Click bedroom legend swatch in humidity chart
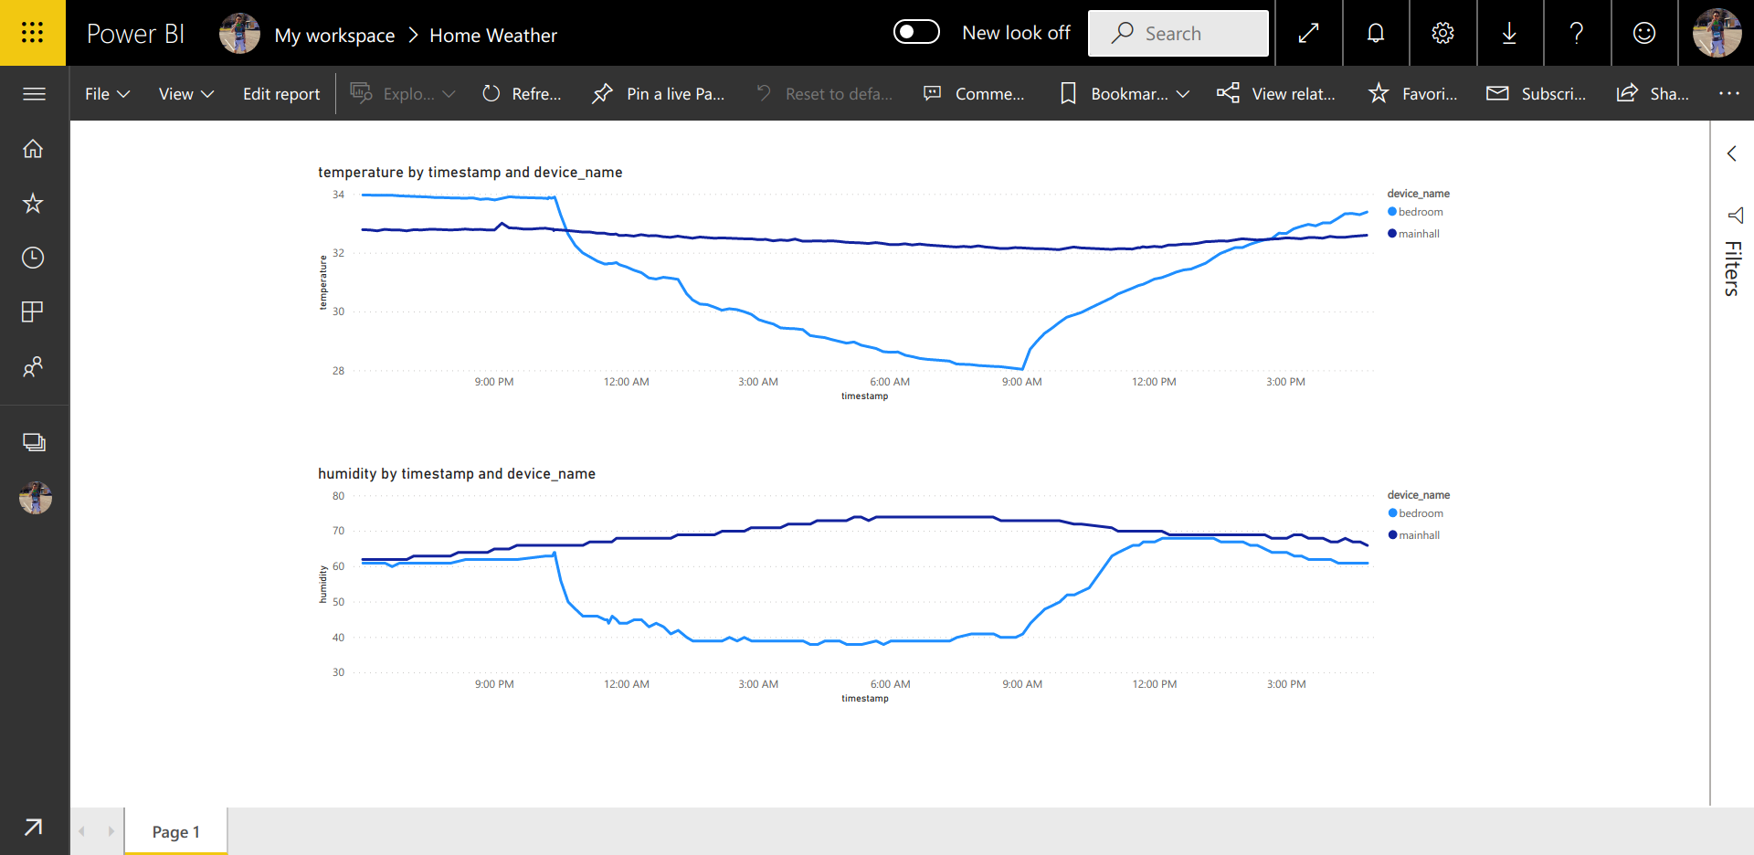Viewport: 1754px width, 855px height. [x=1392, y=512]
